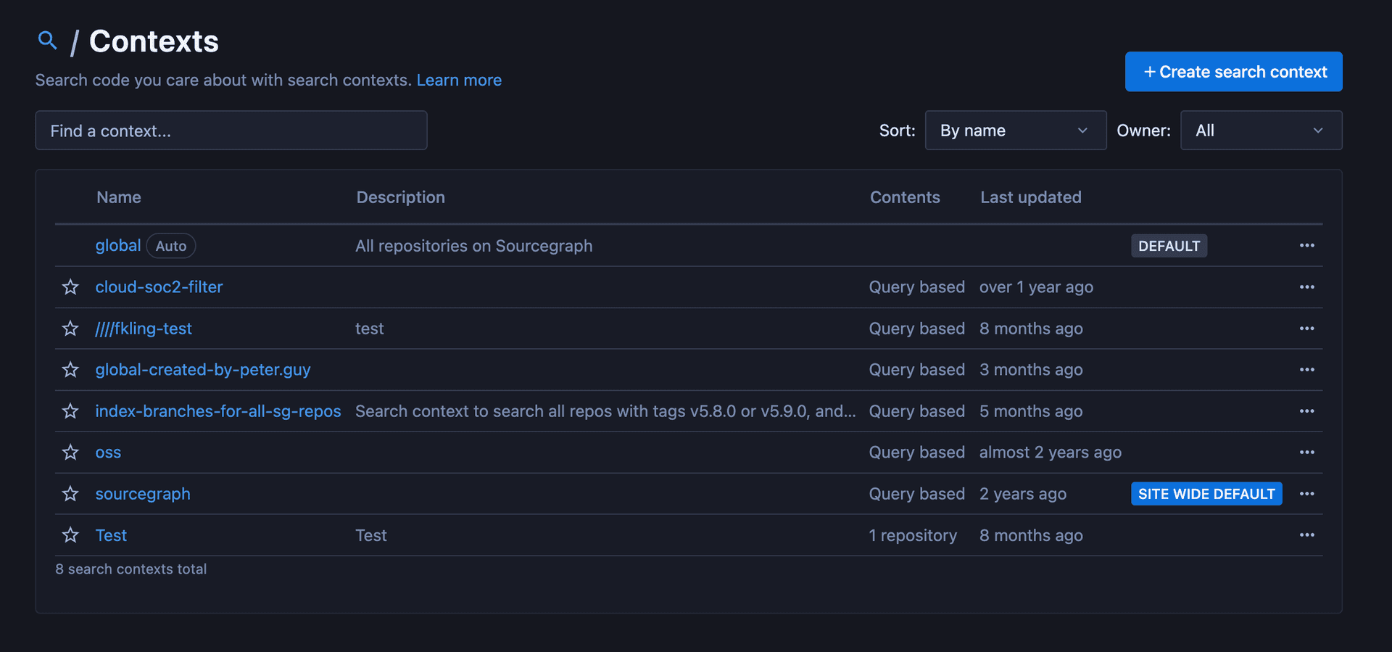1392x652 pixels.
Task: Star the cloud-soc2-filter context
Action: (x=70, y=287)
